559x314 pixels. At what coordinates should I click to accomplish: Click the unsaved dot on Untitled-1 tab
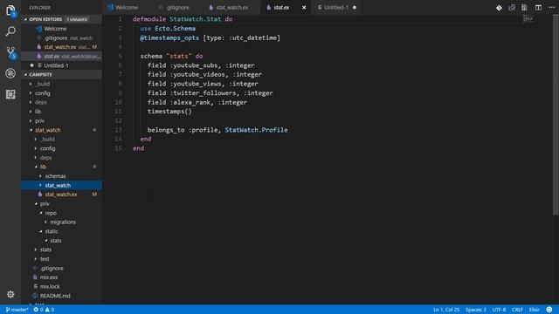click(355, 8)
